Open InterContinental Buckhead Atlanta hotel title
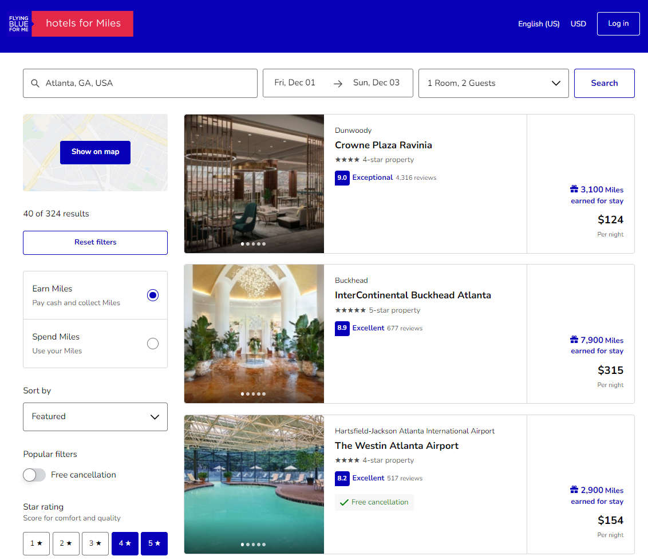 [413, 295]
